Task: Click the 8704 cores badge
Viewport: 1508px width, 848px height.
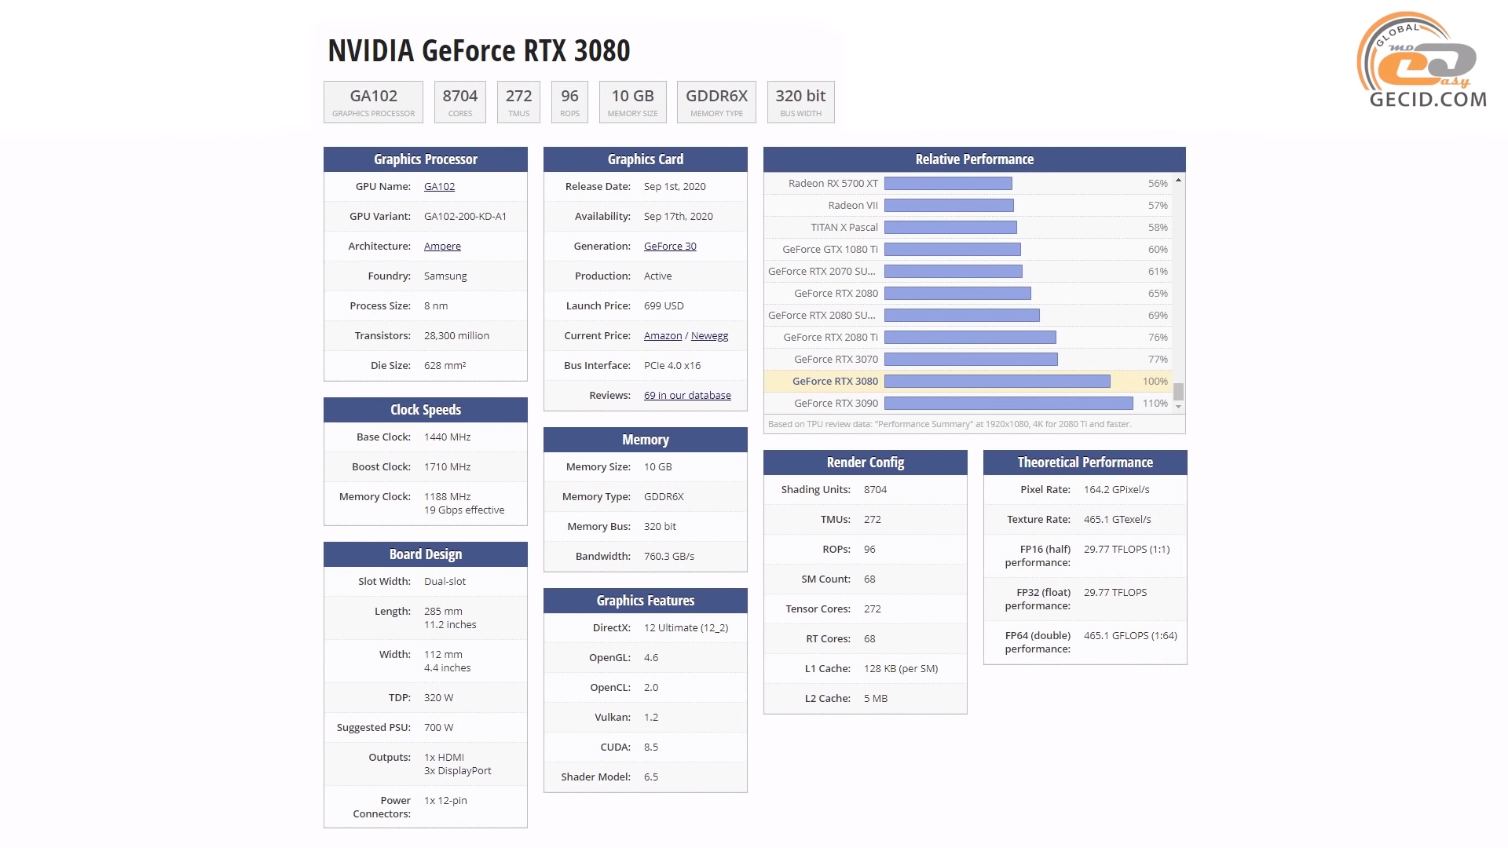Action: pos(459,102)
